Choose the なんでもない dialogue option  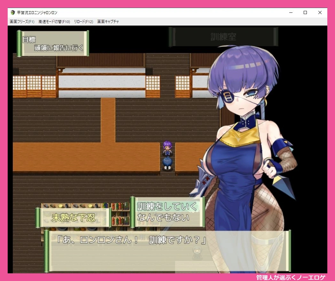163,218
